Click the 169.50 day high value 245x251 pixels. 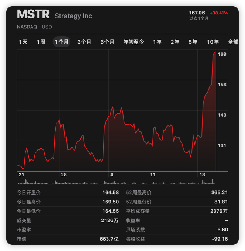[x=111, y=202]
